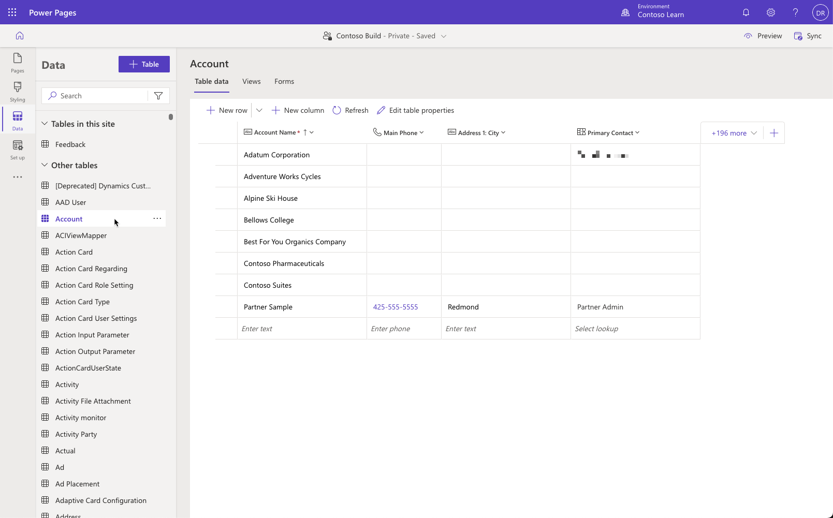Image resolution: width=833 pixels, height=518 pixels.
Task: Open the Help question mark
Action: (795, 12)
